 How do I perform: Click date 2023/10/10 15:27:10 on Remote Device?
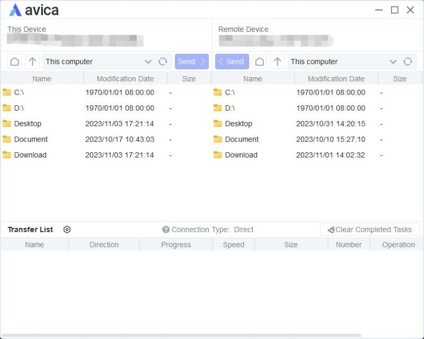[x=331, y=139]
